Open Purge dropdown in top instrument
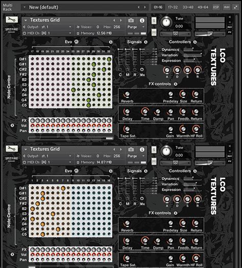 [x=136, y=27]
